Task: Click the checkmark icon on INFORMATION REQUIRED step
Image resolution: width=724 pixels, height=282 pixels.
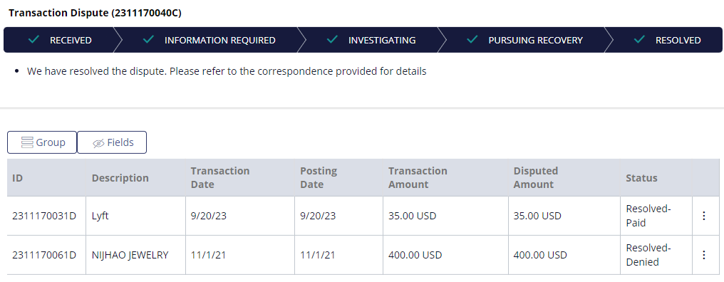Action: pos(148,40)
